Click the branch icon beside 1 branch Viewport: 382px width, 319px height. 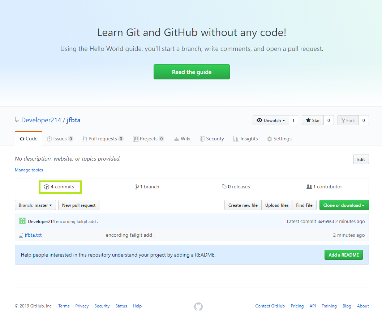coord(137,187)
